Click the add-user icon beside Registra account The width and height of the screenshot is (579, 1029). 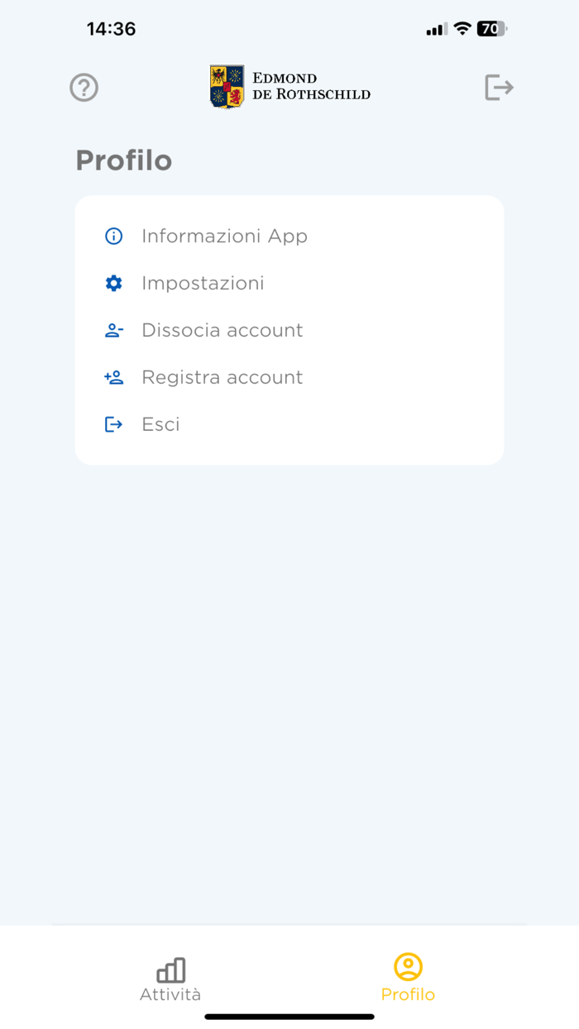[113, 376]
